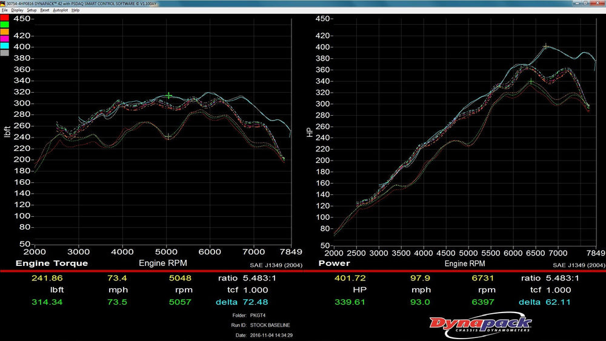This screenshot has width=606, height=341.
Task: Open the File menu
Action: pyautogui.click(x=4, y=10)
